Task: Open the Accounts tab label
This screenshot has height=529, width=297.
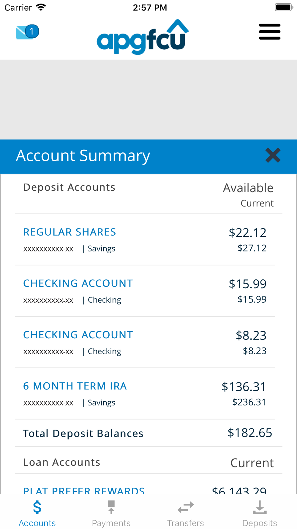Action: 37,523
